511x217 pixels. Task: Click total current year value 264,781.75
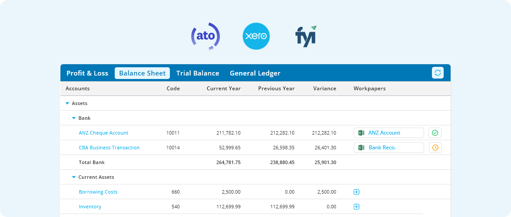pyautogui.click(x=229, y=162)
